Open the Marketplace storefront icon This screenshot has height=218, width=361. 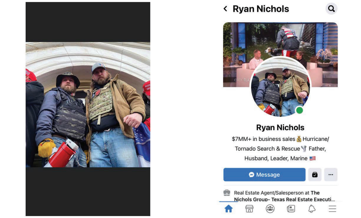tap(249, 209)
